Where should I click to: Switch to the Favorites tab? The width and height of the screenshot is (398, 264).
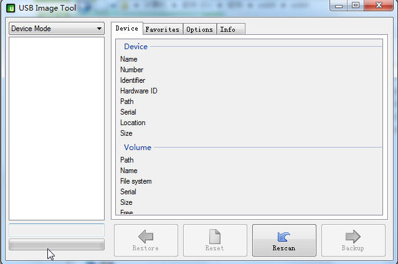click(163, 29)
